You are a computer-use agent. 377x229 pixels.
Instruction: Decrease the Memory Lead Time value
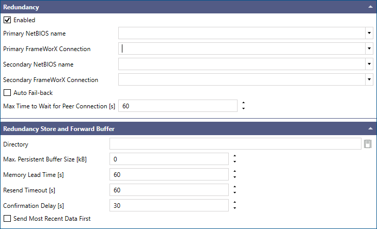(x=234, y=177)
